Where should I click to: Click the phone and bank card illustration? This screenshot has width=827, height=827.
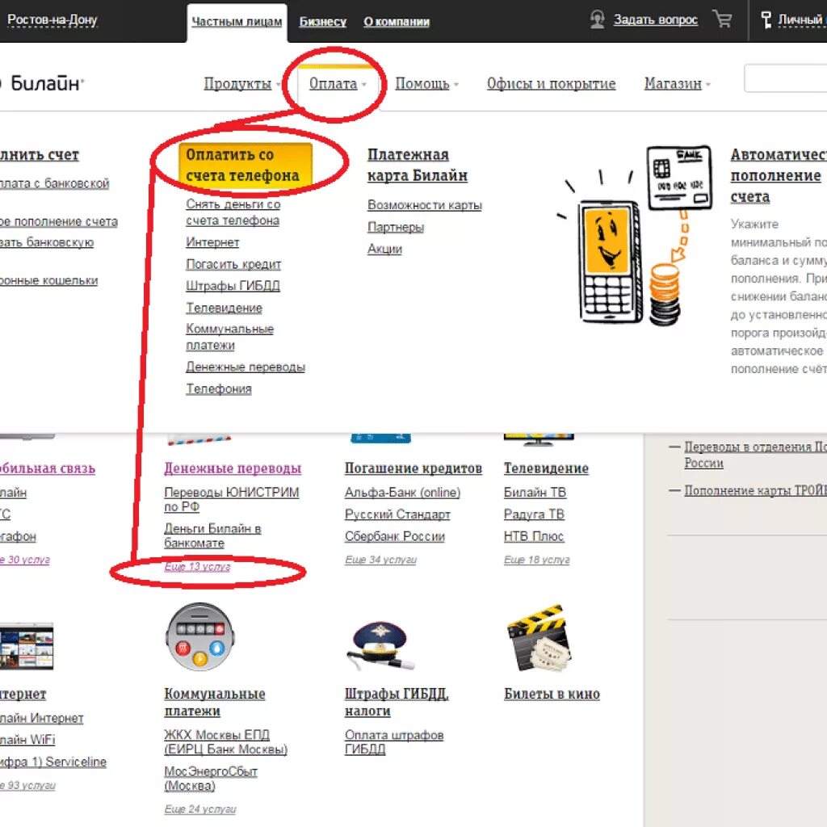(633, 236)
